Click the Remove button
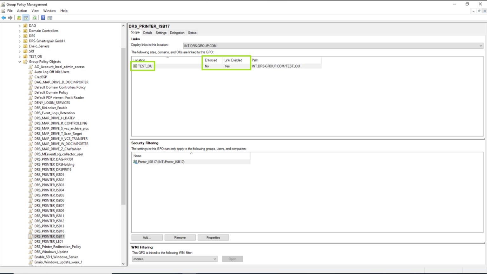 click(180, 237)
